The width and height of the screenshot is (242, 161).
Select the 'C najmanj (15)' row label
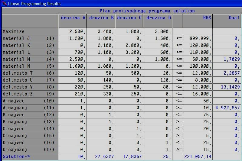click(x=30, y=136)
